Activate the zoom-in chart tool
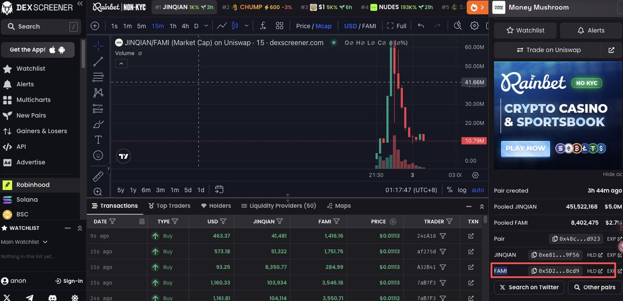 98,192
